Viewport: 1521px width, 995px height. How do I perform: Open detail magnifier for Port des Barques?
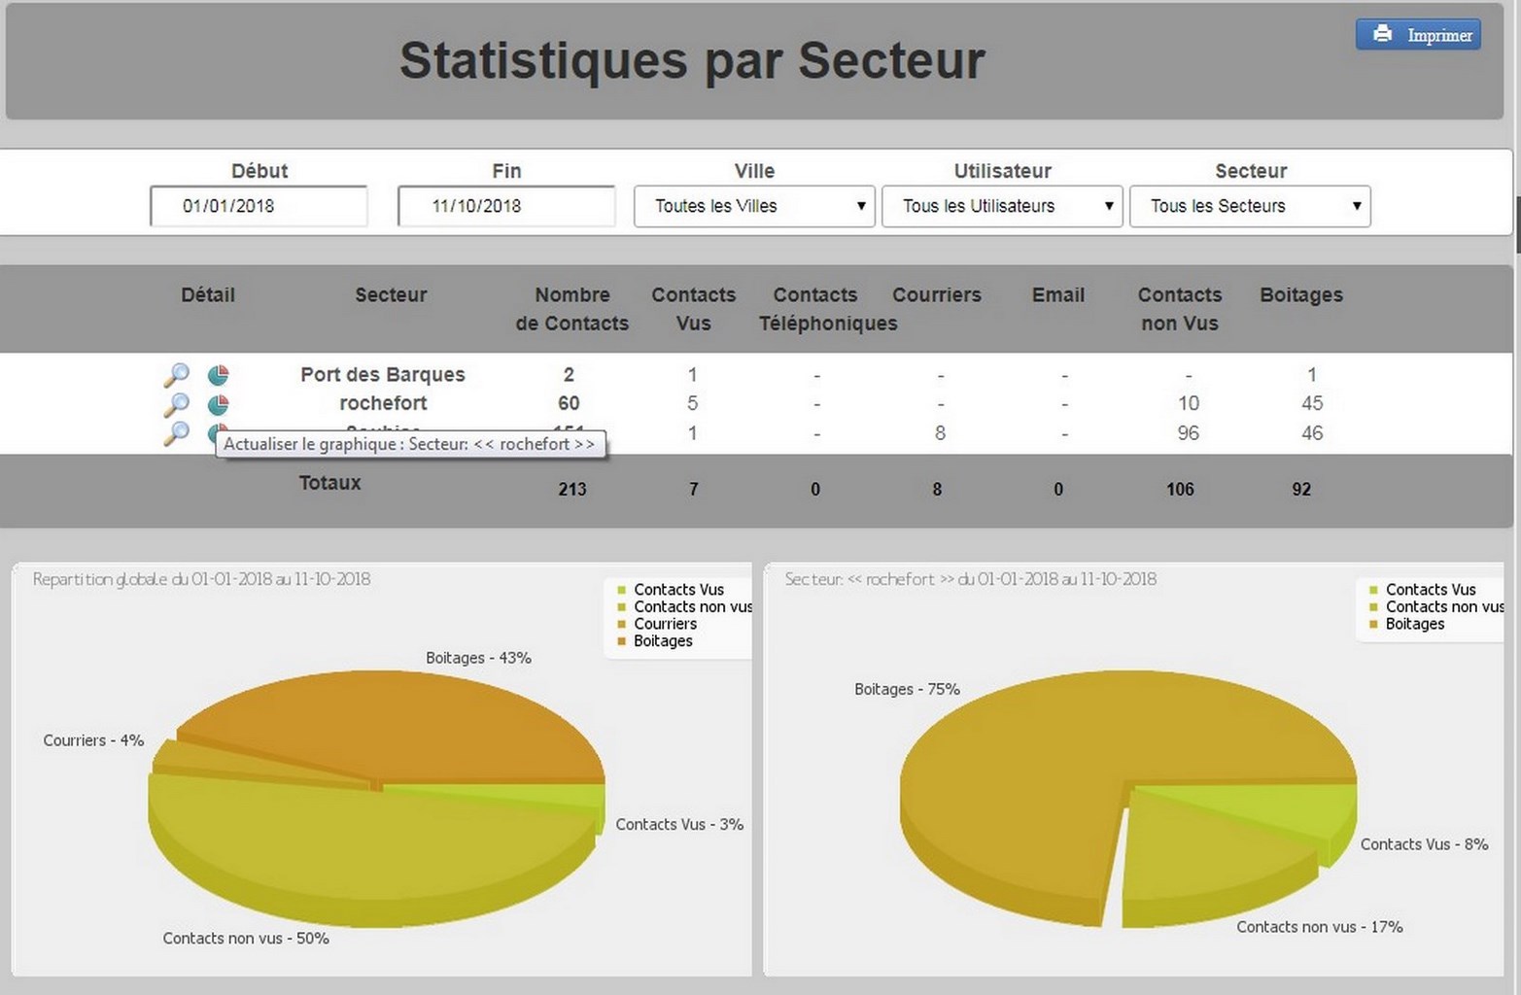click(x=176, y=375)
